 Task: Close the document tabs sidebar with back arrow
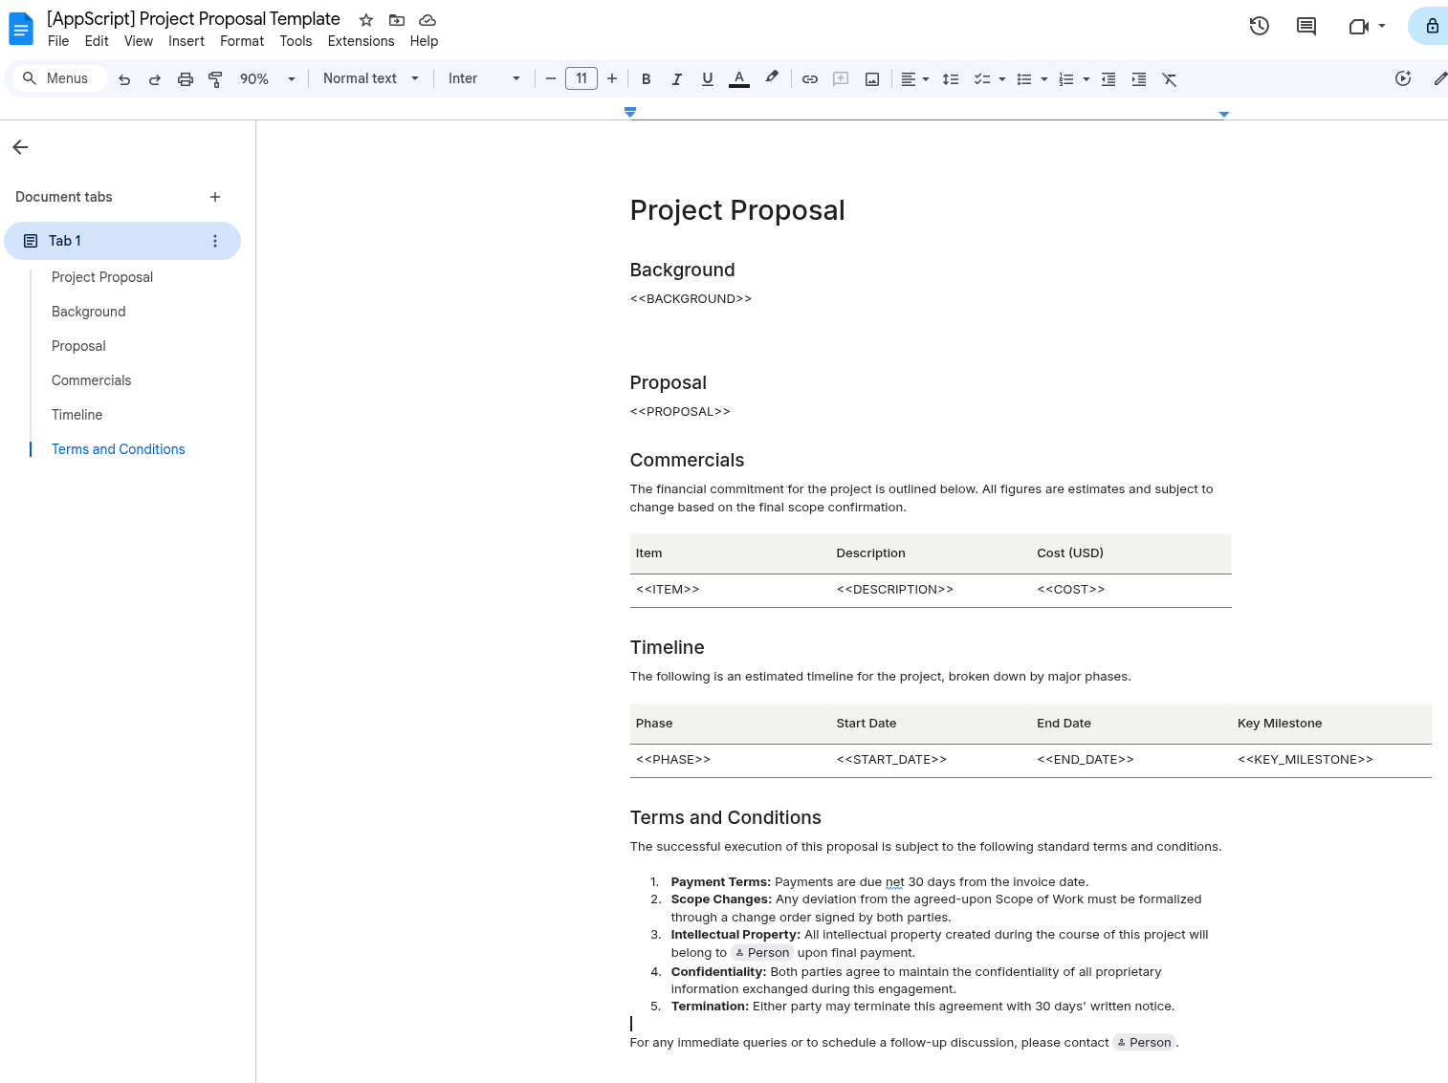coord(20,147)
